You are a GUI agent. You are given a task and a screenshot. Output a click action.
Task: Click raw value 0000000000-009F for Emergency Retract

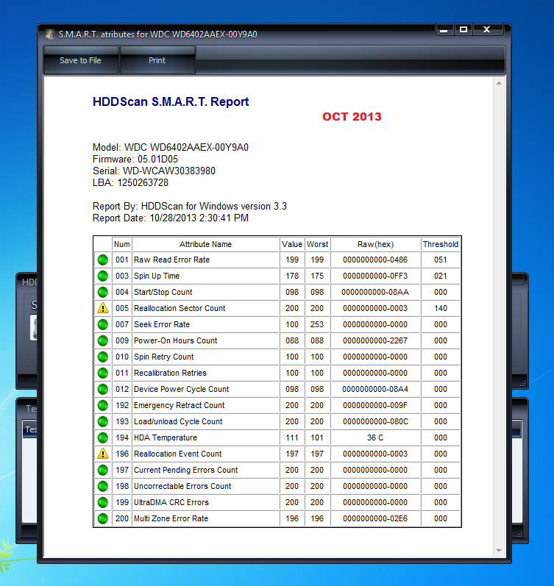pyautogui.click(x=375, y=405)
